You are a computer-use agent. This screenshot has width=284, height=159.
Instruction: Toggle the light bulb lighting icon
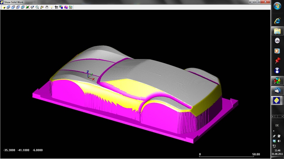pyautogui.click(x=51, y=7)
